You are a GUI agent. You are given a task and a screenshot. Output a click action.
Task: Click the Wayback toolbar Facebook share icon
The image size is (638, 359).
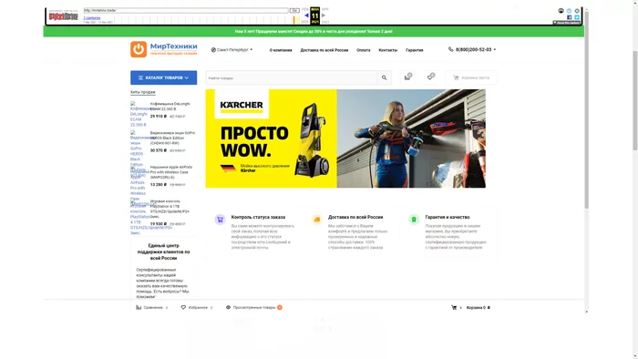coord(570,17)
